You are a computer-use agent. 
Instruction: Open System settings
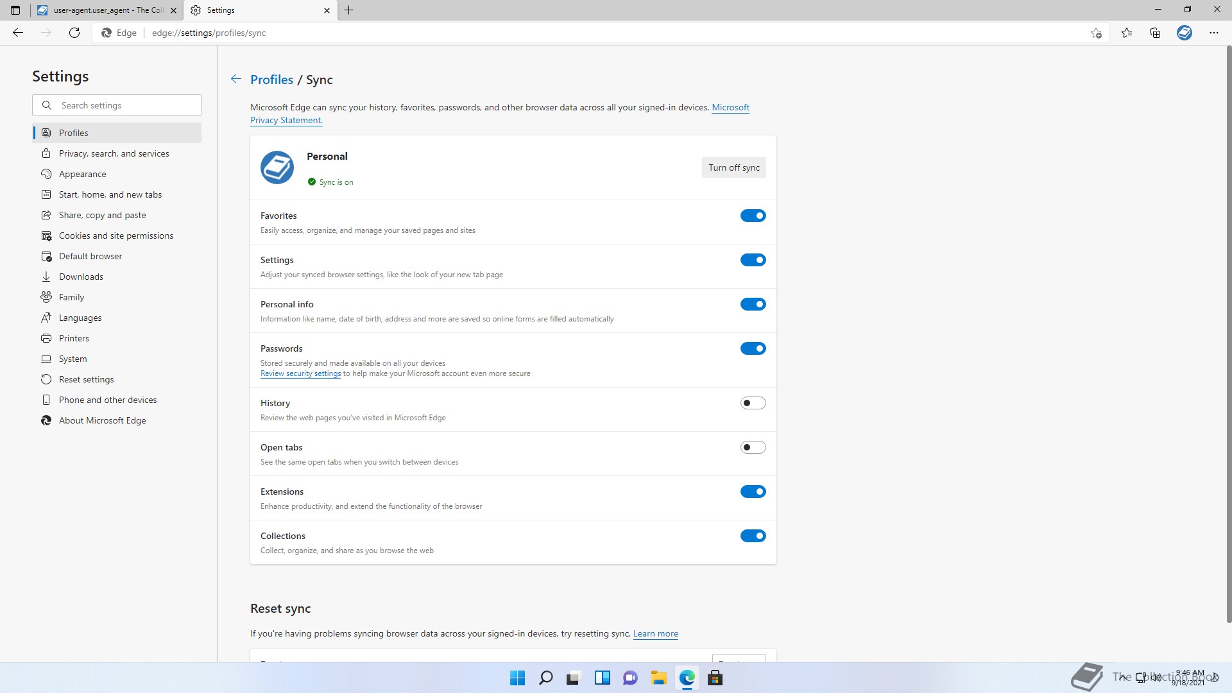117,359
